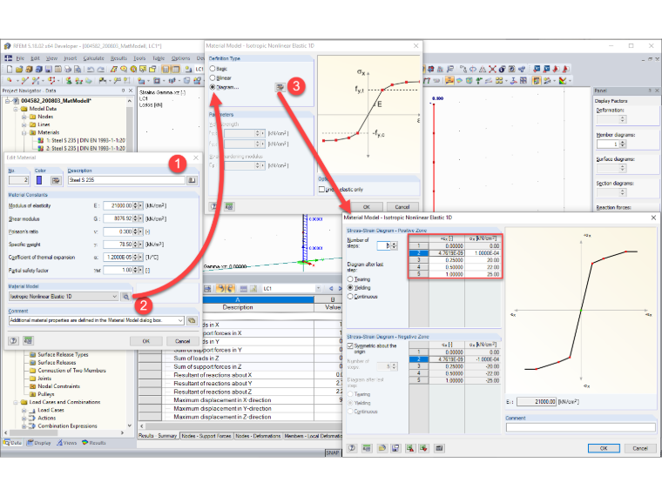Expand the Load Cases tree item
Screen dimensions: 662x496
pyautogui.click(x=24, y=410)
